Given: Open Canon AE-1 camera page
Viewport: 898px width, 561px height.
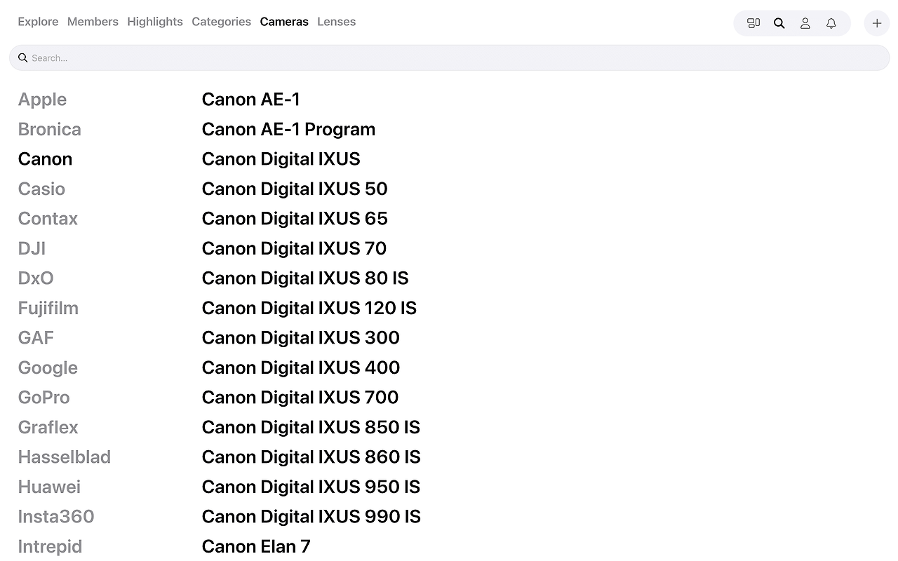Looking at the screenshot, I should pyautogui.click(x=251, y=100).
